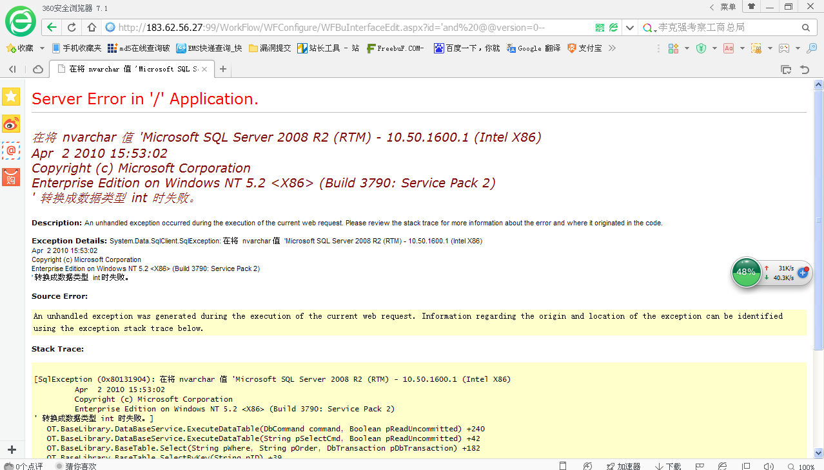Viewport: 824px width, 470px height.
Task: Open Google 翻译 bookmark
Action: point(533,48)
